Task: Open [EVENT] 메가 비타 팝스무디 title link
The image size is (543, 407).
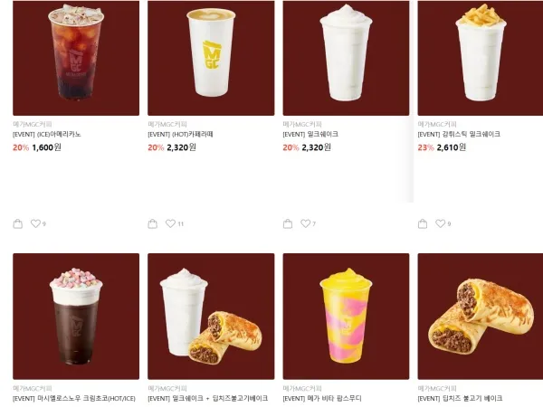Action: click(322, 399)
